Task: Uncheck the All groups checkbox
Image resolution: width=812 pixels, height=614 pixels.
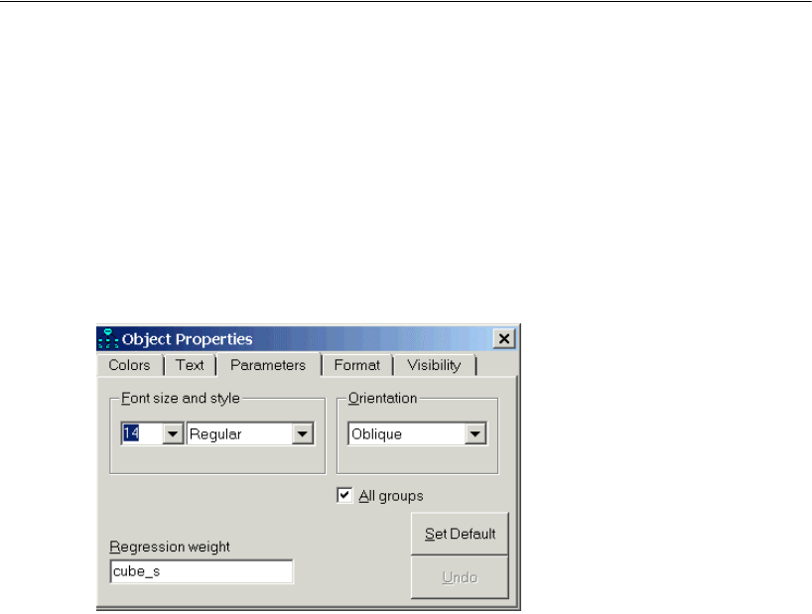Action: tap(344, 495)
